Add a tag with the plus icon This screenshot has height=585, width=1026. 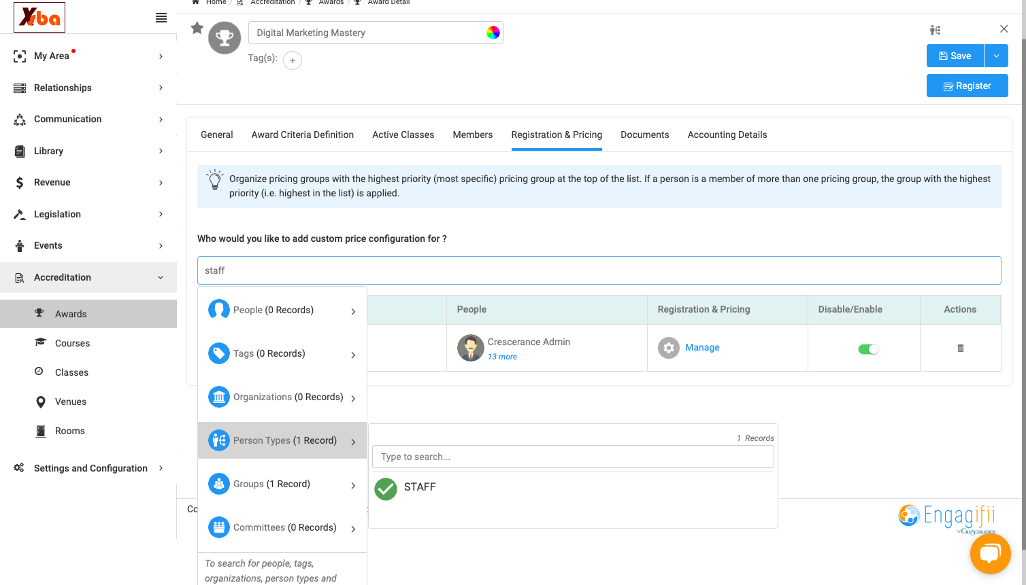(293, 60)
